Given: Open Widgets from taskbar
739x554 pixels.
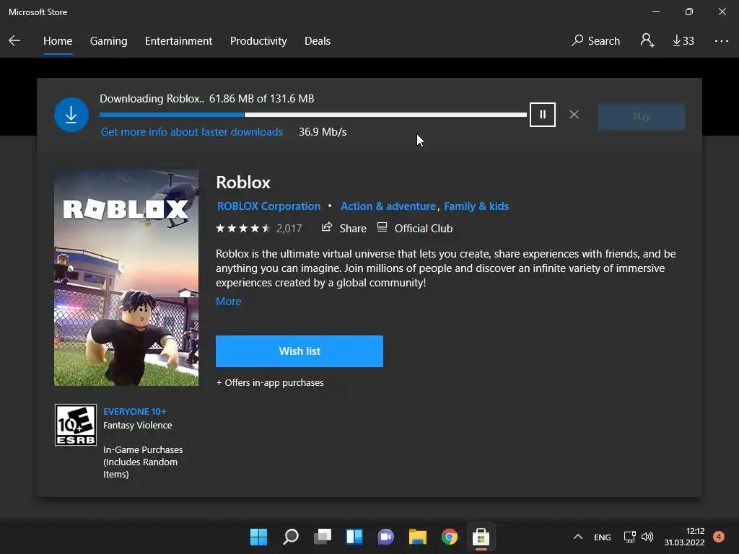Looking at the screenshot, I should pyautogui.click(x=354, y=537).
